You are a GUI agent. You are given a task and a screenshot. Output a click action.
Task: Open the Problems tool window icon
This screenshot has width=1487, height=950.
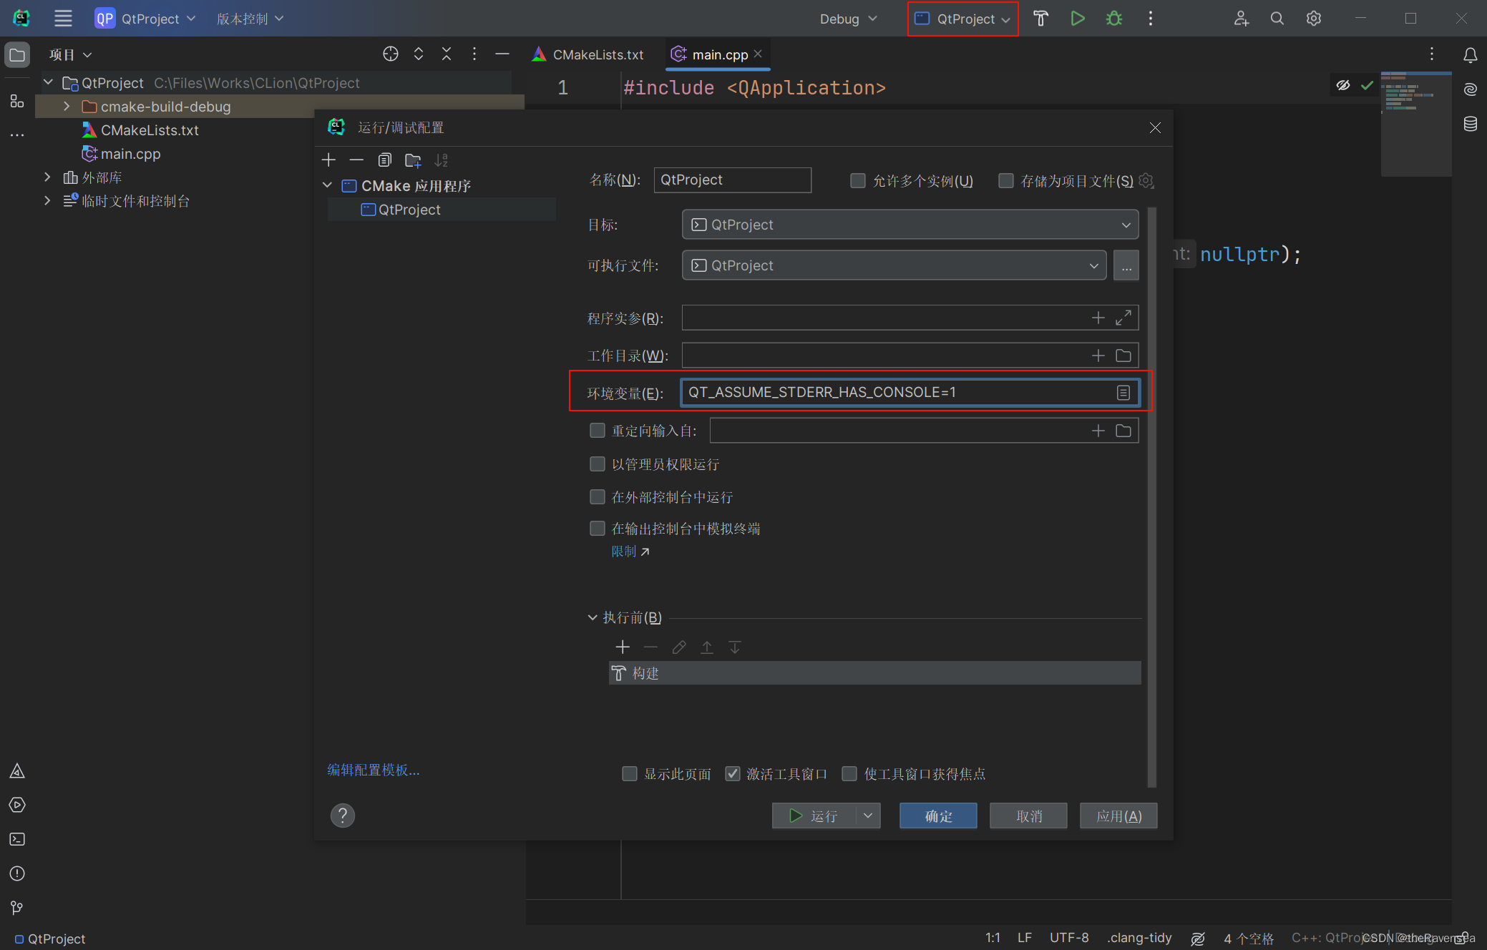pyautogui.click(x=17, y=873)
